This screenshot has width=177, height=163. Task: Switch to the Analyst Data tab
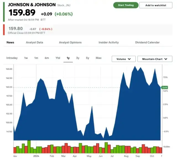click(x=34, y=42)
